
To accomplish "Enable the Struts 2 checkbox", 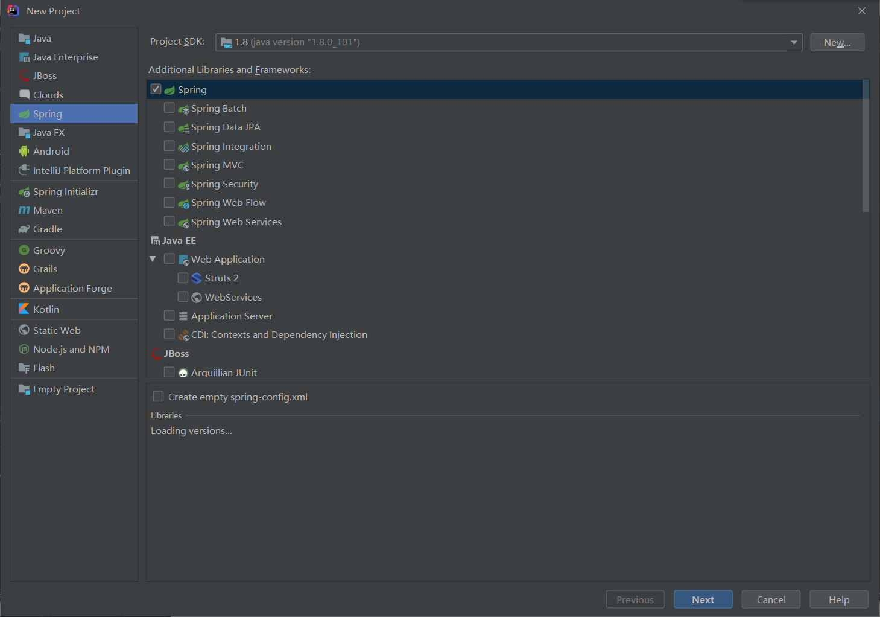I will [x=183, y=278].
